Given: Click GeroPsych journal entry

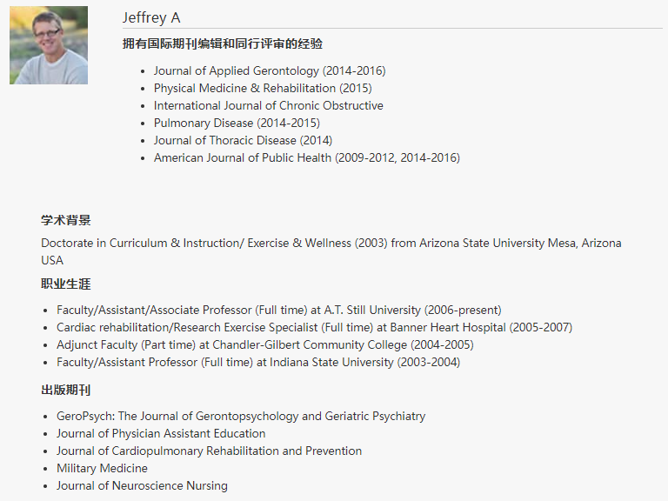Looking at the screenshot, I should point(241,417).
